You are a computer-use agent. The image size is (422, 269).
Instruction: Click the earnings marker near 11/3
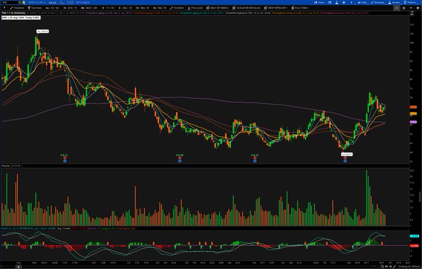[x=65, y=159]
